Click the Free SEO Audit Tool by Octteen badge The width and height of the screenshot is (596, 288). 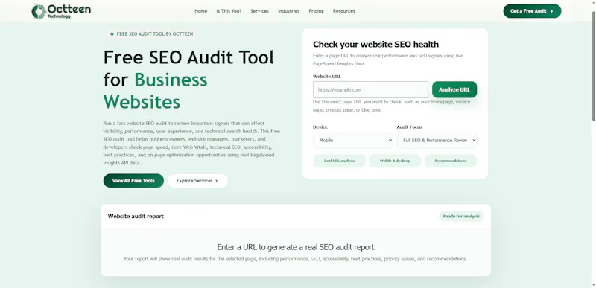[x=151, y=33]
